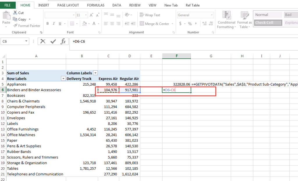Toggle Bold formatting
The image size is (298, 181).
pyautogui.click(x=47, y=24)
